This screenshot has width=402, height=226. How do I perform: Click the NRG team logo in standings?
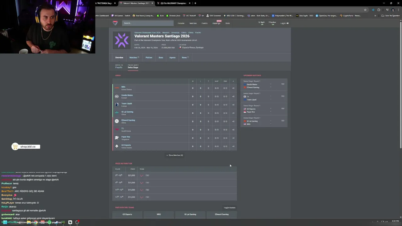[117, 88]
